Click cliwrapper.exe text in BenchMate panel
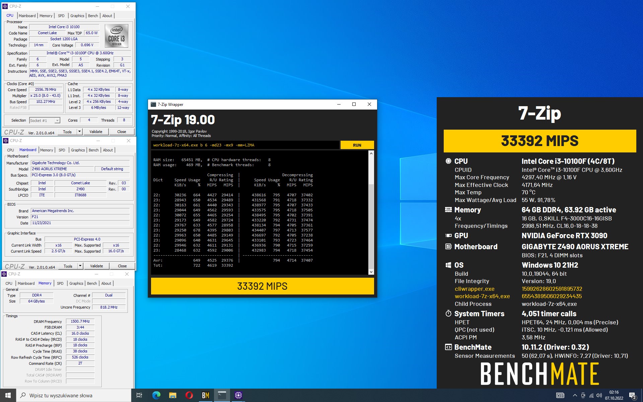Screen dimensions: 643x402 click(475, 289)
